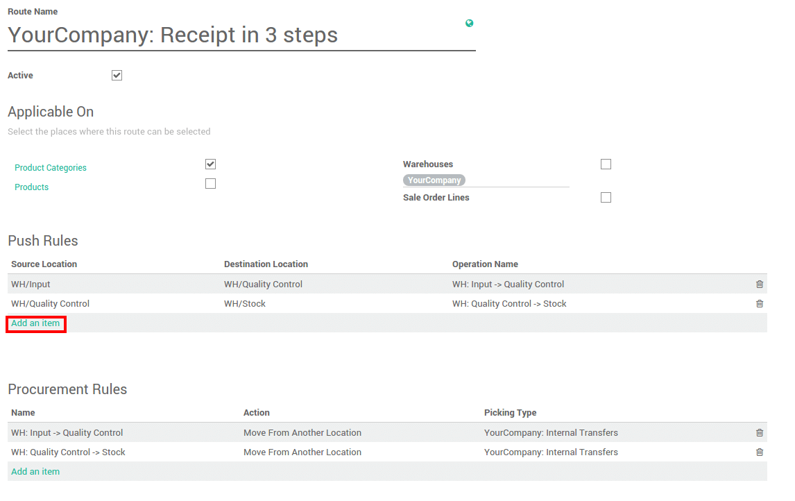Click Add an item under Procurement Rules
795x501 pixels.
(x=35, y=471)
